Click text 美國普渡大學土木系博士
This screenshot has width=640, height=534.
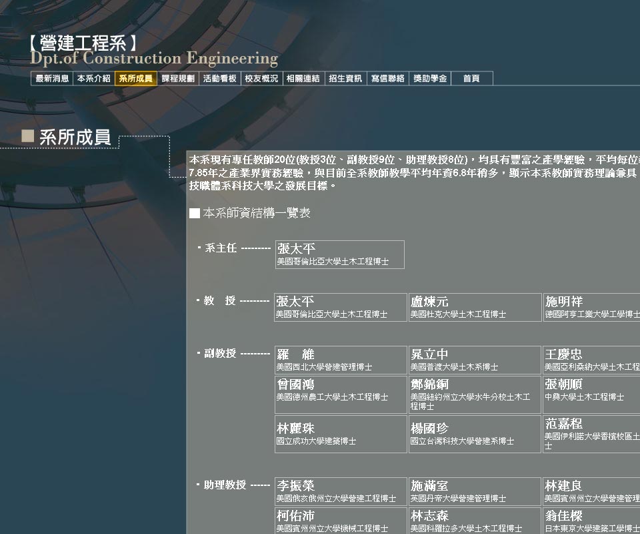click(454, 367)
